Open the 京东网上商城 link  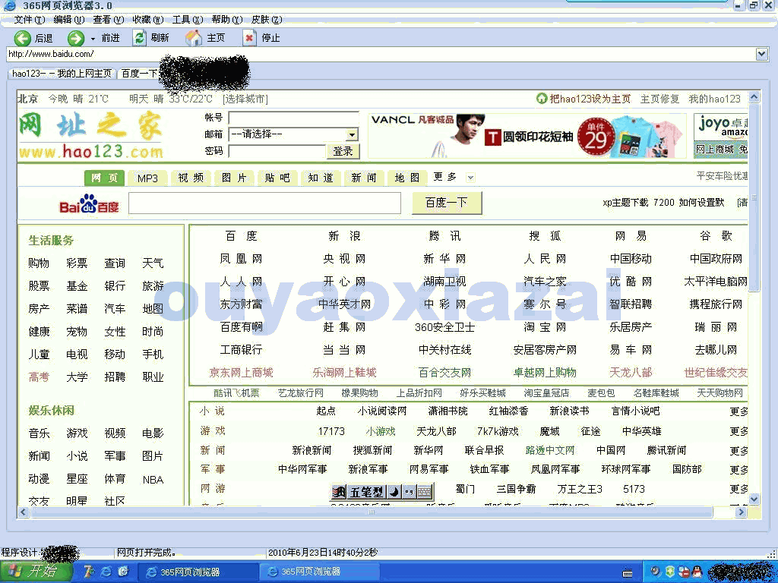241,372
